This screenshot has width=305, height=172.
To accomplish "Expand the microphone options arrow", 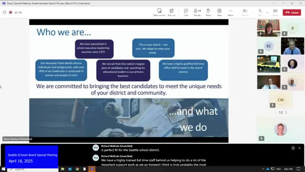I will 267,12.
